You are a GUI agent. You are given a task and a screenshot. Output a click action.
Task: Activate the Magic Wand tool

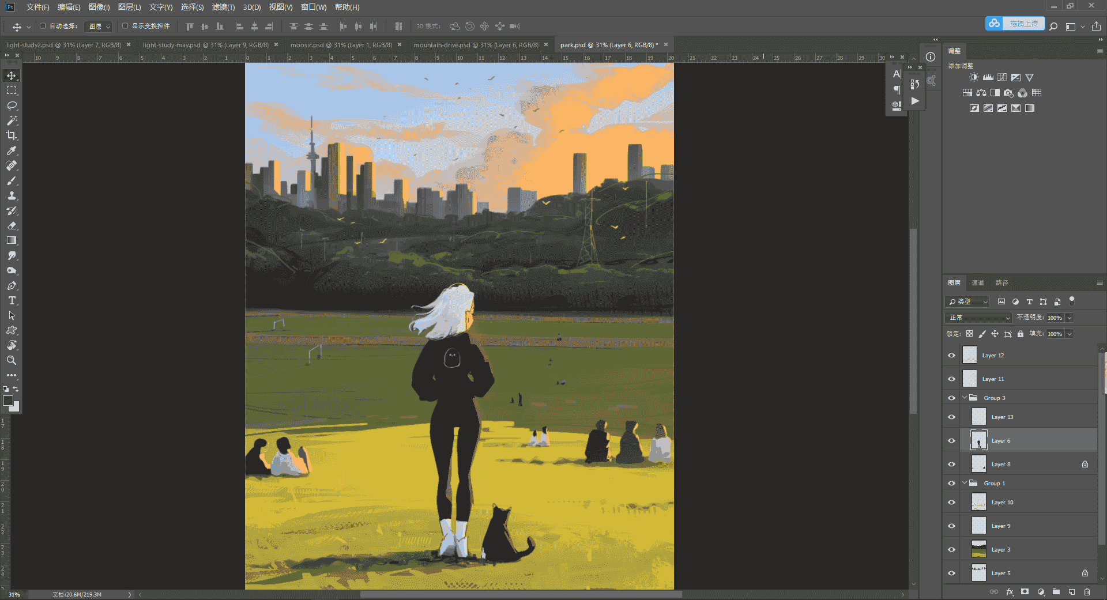pyautogui.click(x=12, y=120)
